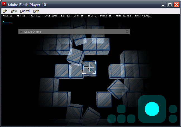Click the 'Drw: 16' stat
This screenshot has height=127, width=181.
click(x=79, y=16)
